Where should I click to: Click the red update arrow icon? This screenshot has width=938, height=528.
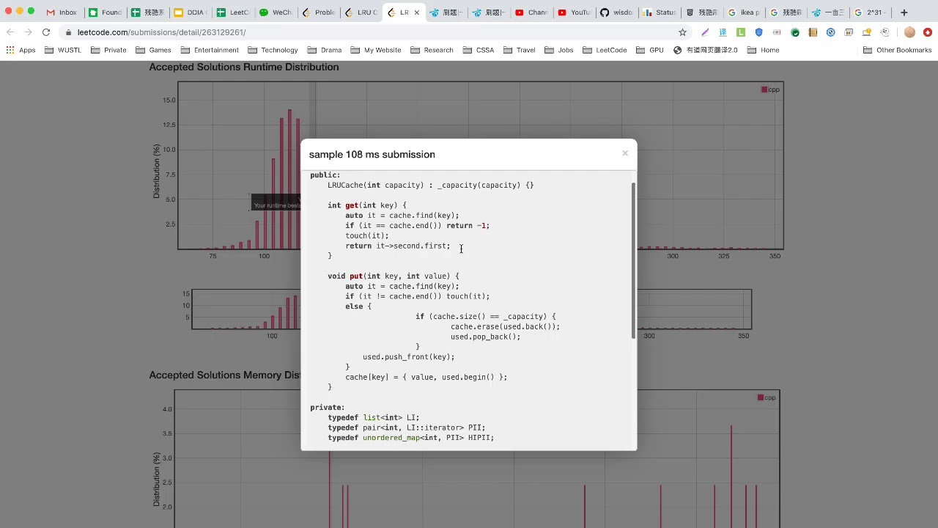[x=928, y=32]
